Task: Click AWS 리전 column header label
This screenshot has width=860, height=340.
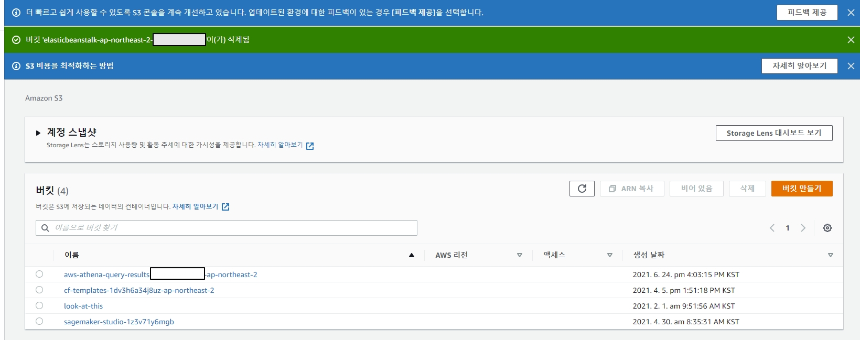Action: 451,255
